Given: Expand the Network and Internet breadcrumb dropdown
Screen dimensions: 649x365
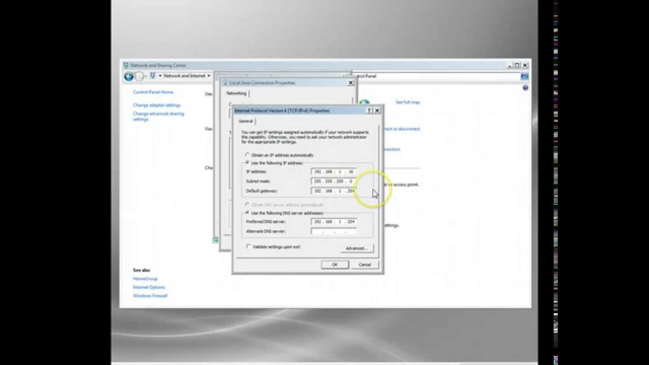Looking at the screenshot, I should point(208,76).
